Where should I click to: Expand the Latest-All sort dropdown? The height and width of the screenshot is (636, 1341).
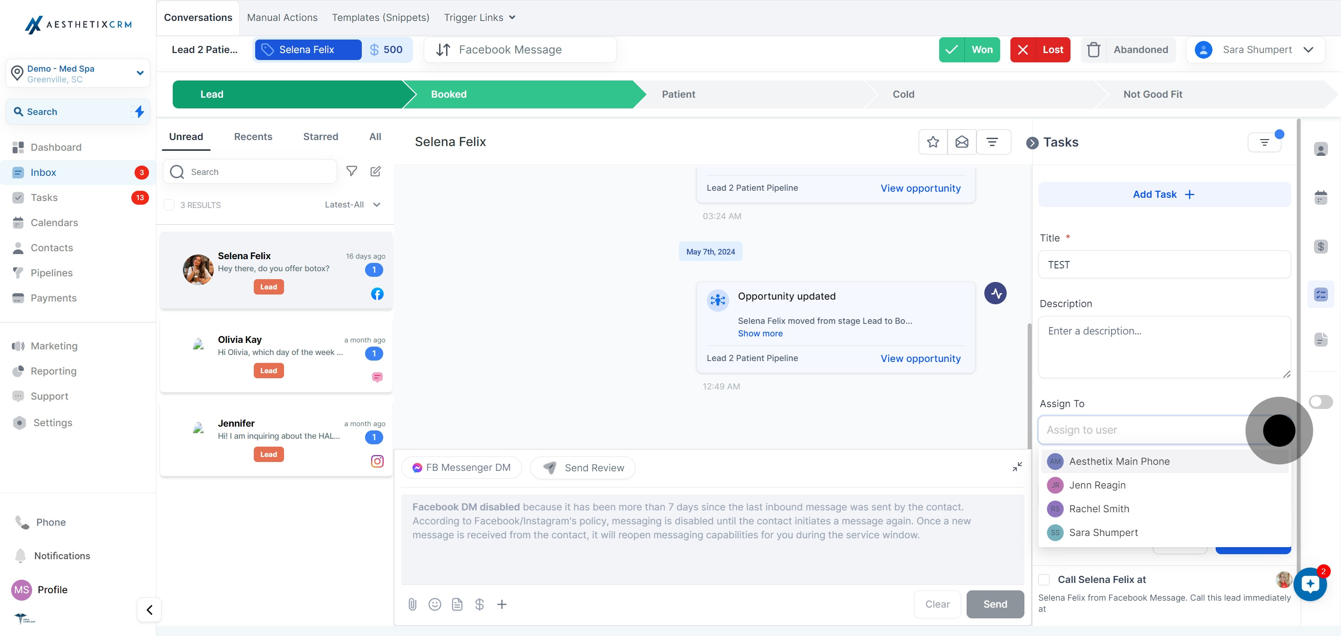[x=352, y=205]
